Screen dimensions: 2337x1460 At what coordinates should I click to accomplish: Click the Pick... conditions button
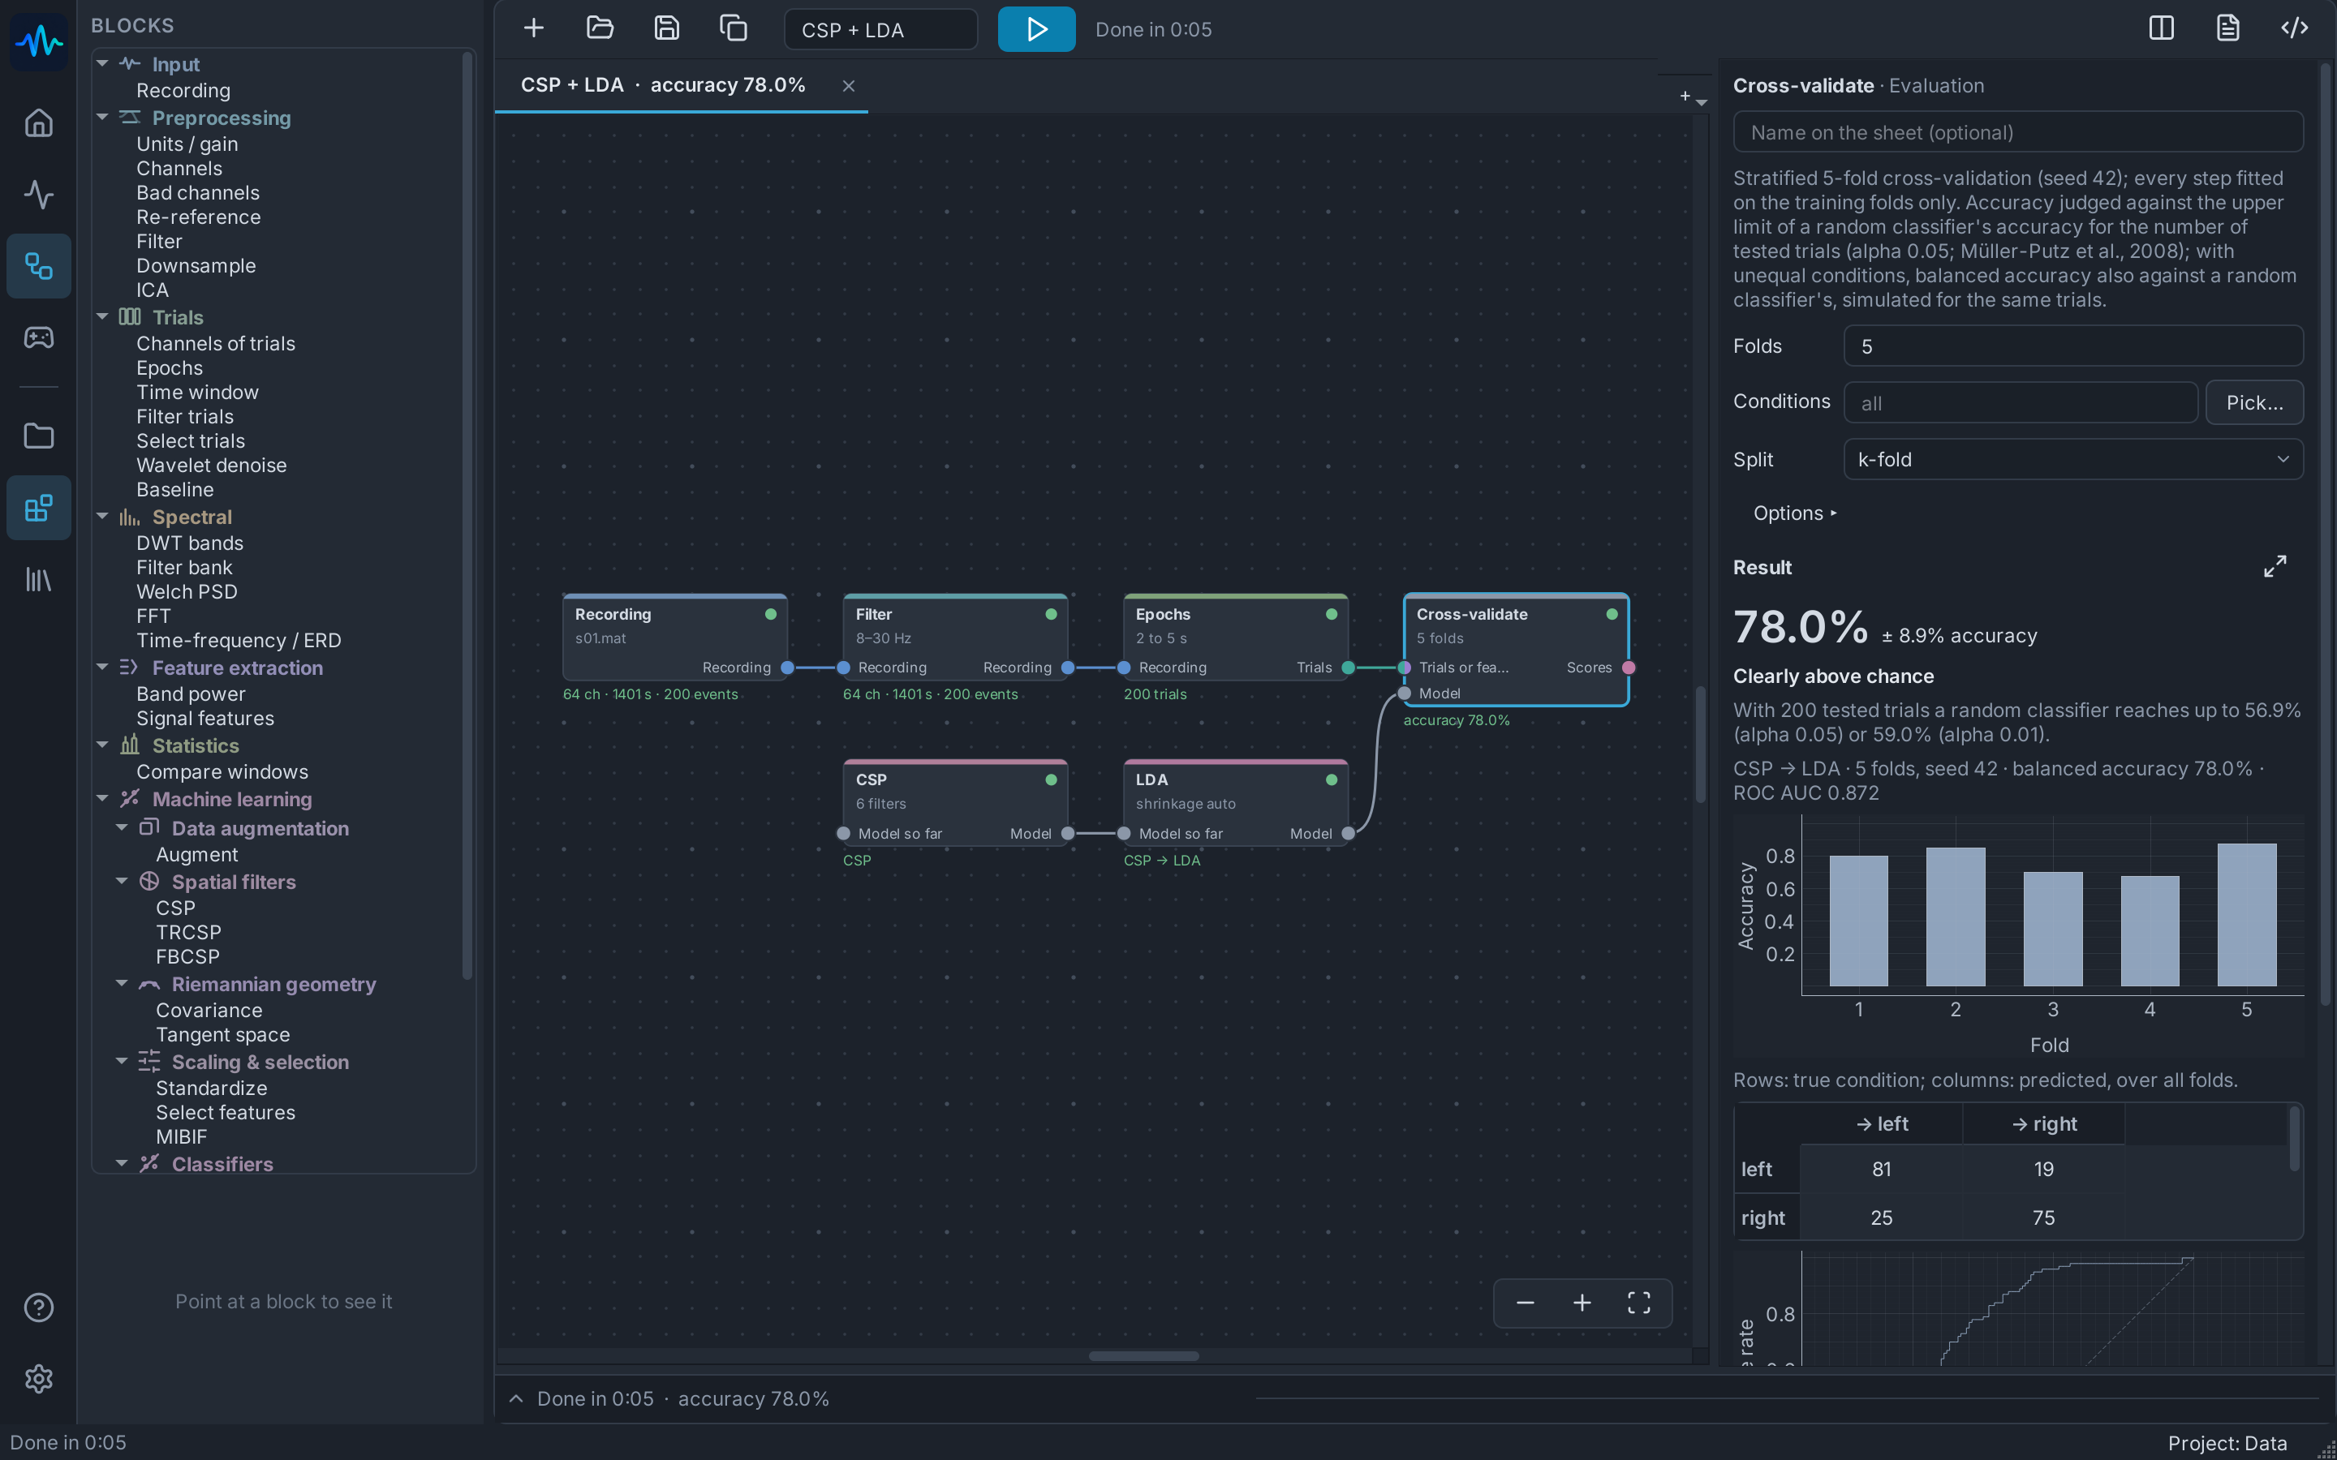(2254, 402)
